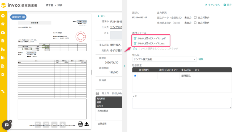Zoom in invoice preview with plus button
Image resolution: width=237 pixels, height=132 pixels.
[63, 125]
